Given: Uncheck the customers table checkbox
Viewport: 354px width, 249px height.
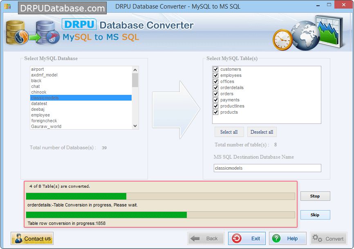Looking at the screenshot, I should point(215,69).
